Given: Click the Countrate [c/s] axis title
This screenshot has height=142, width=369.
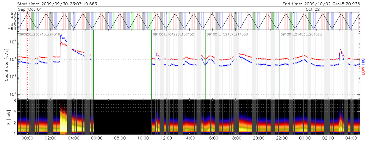Looking at the screenshot, I should tap(6, 65).
